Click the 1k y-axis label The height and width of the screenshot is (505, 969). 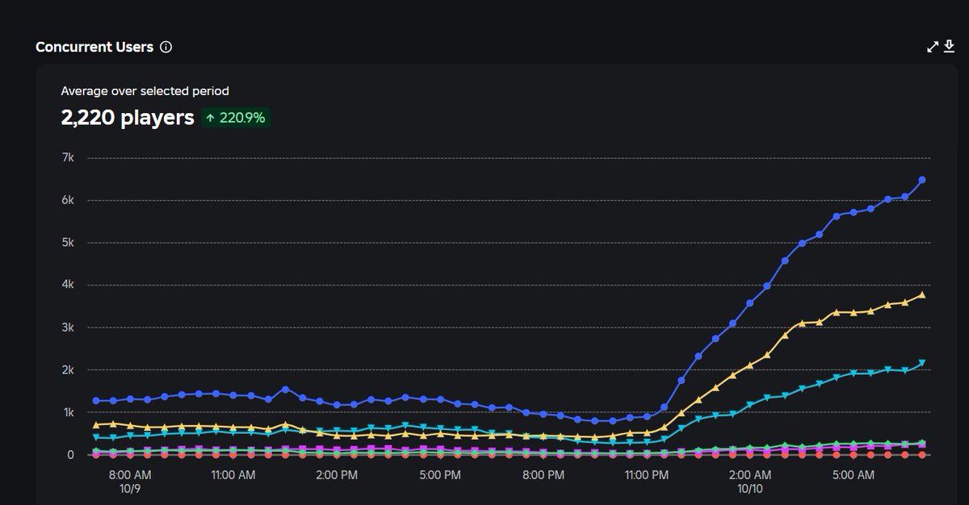click(x=67, y=412)
